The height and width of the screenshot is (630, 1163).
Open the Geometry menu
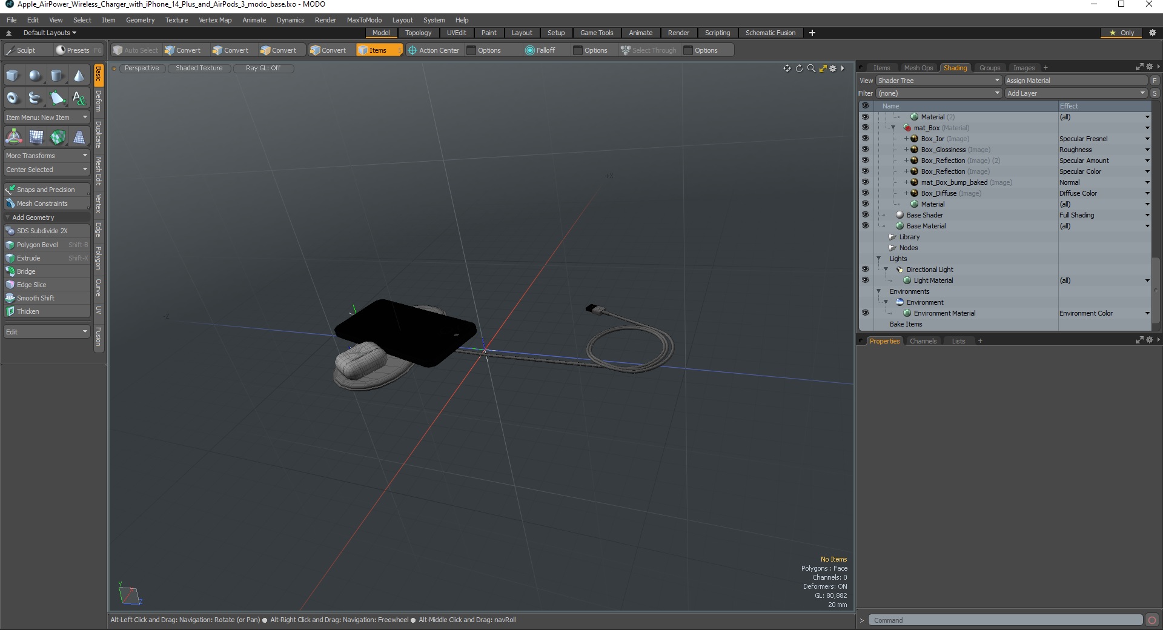pos(140,20)
